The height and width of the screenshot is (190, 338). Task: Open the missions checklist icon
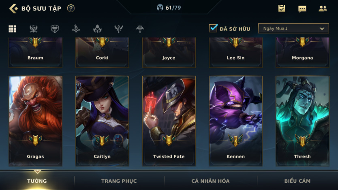click(282, 9)
